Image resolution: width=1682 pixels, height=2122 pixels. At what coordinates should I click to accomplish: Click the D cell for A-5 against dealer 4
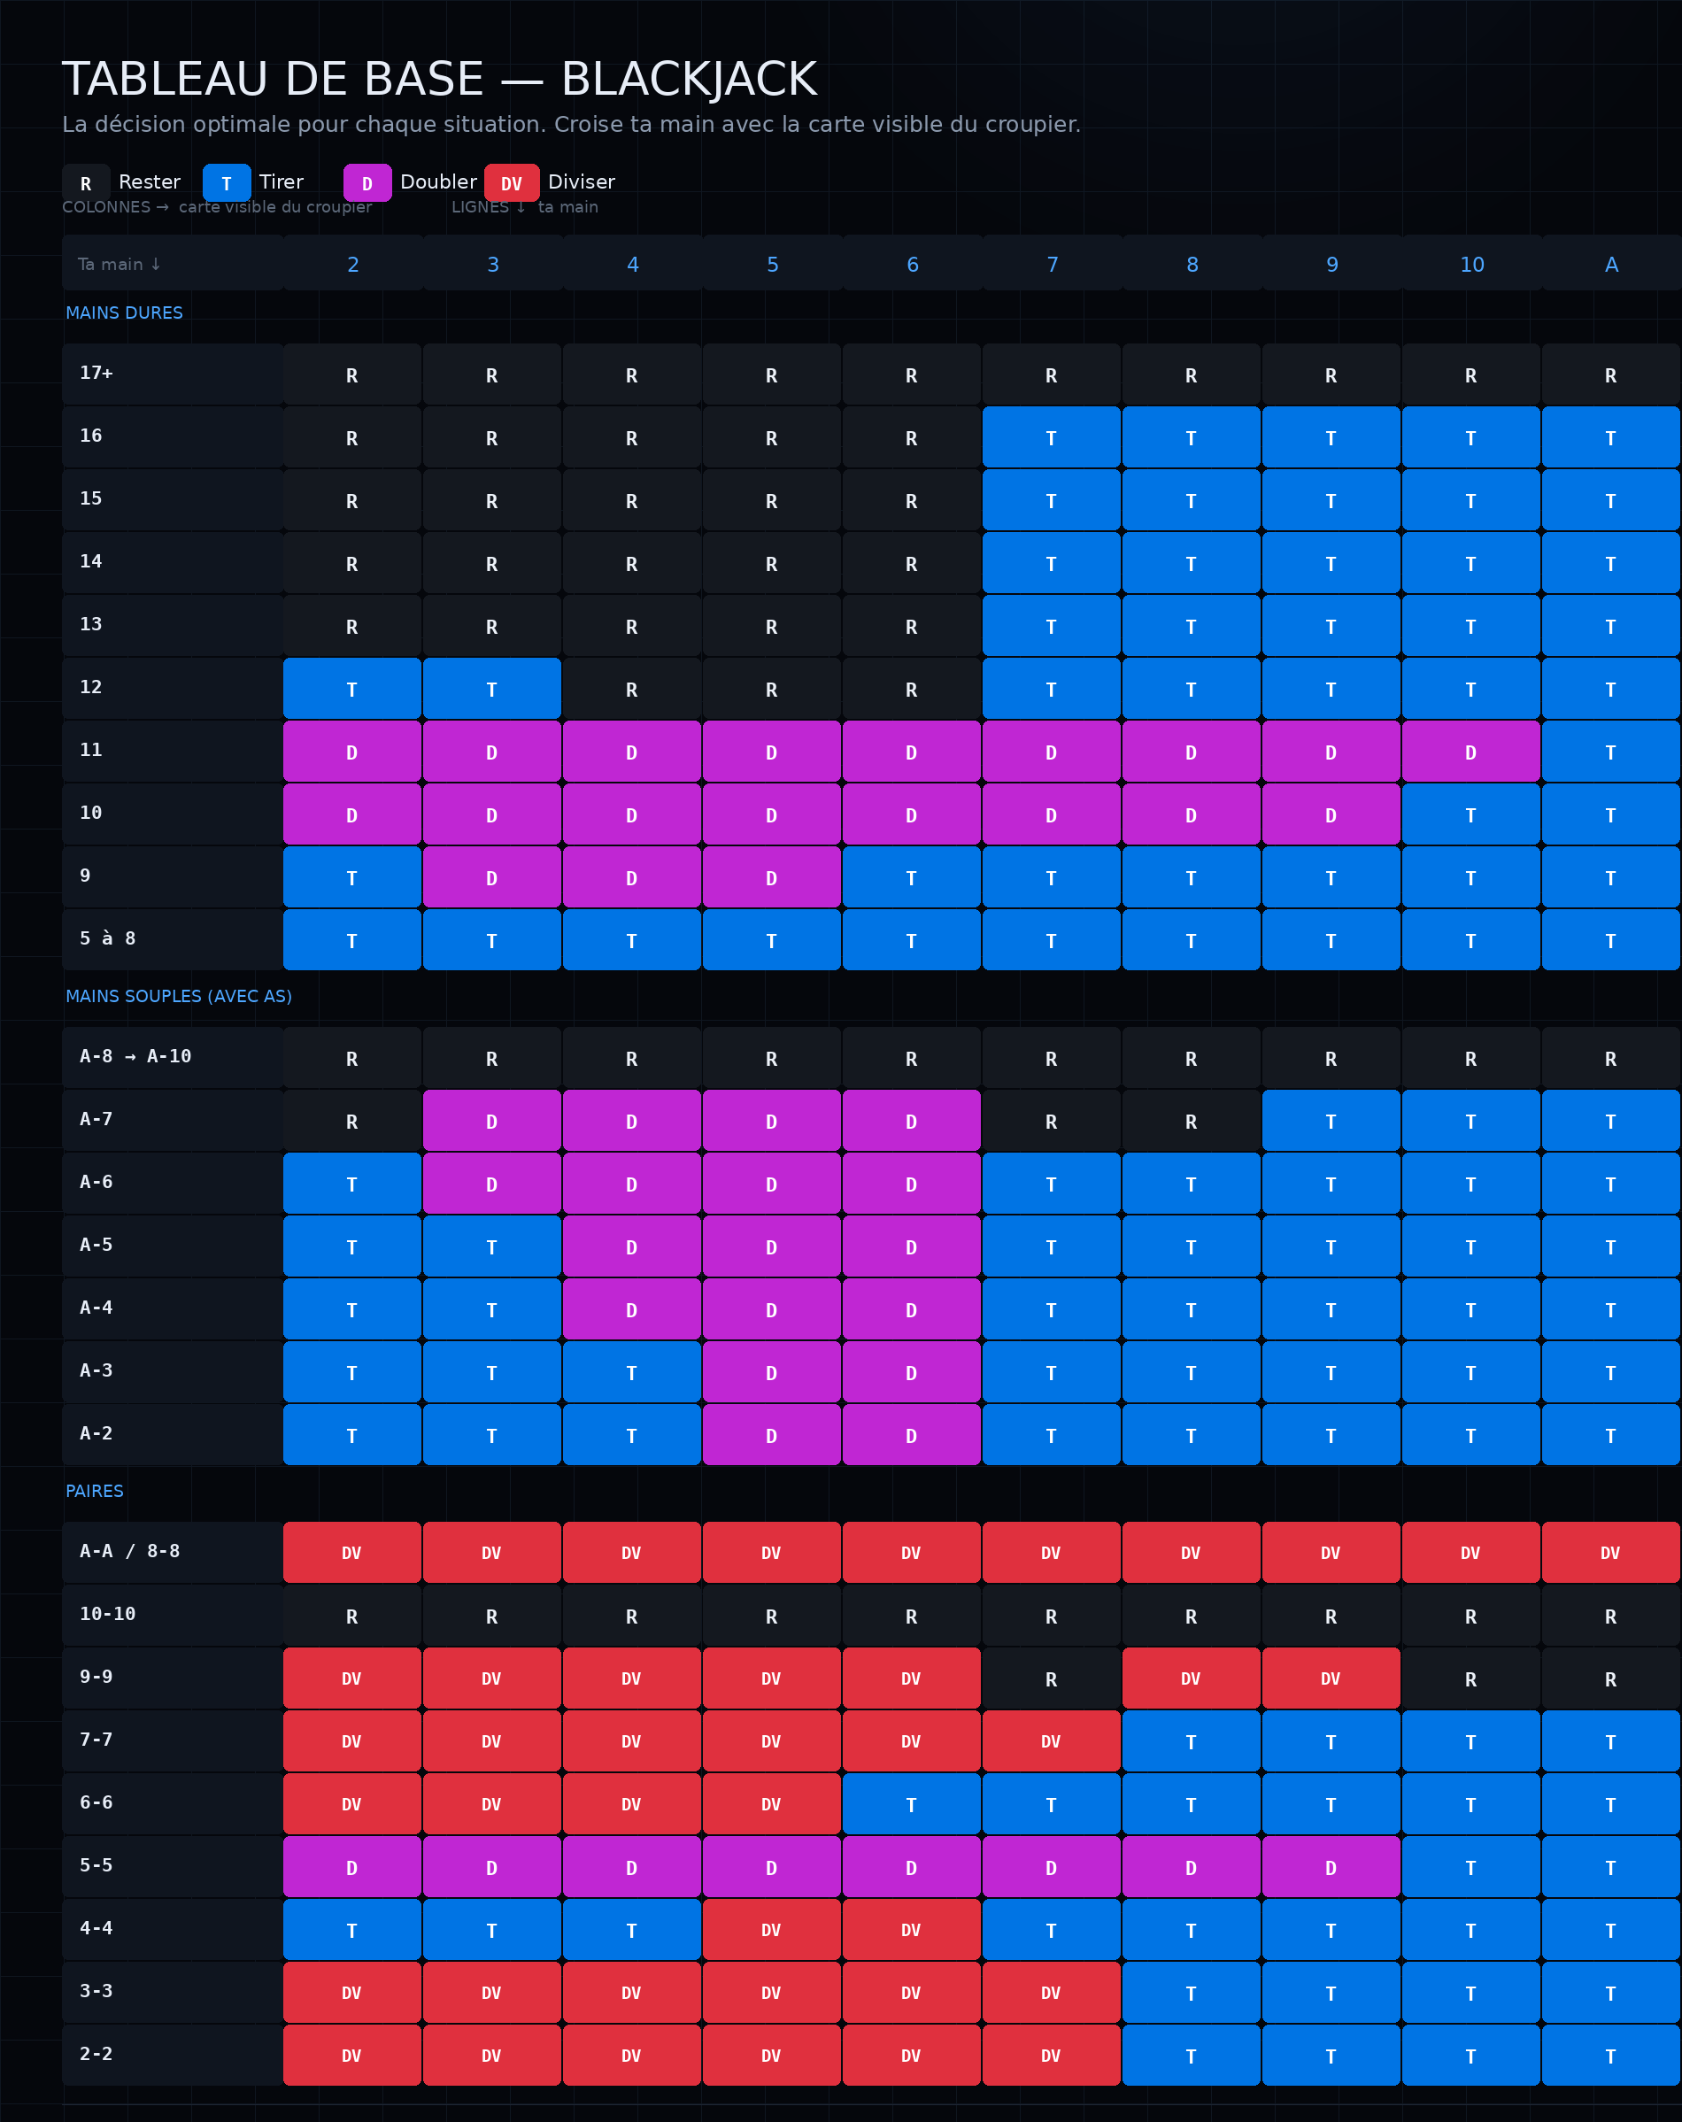click(632, 1246)
